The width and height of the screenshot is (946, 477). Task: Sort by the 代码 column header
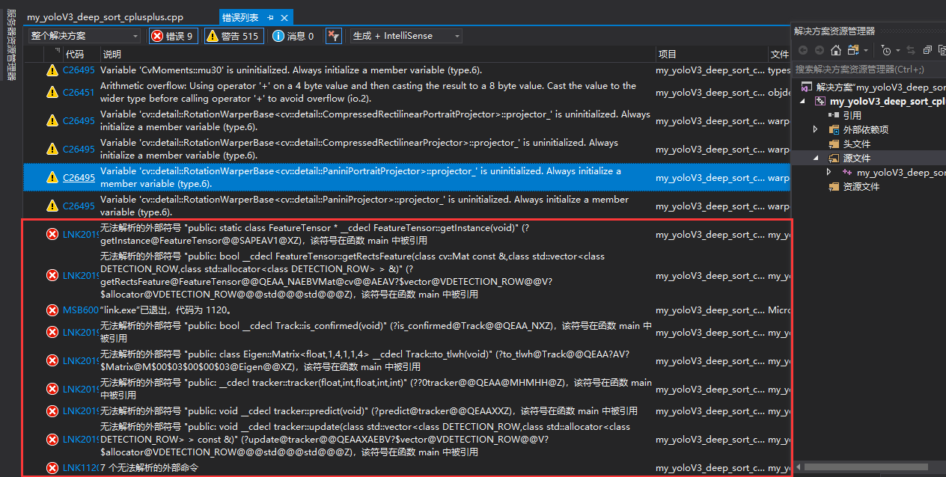click(75, 54)
